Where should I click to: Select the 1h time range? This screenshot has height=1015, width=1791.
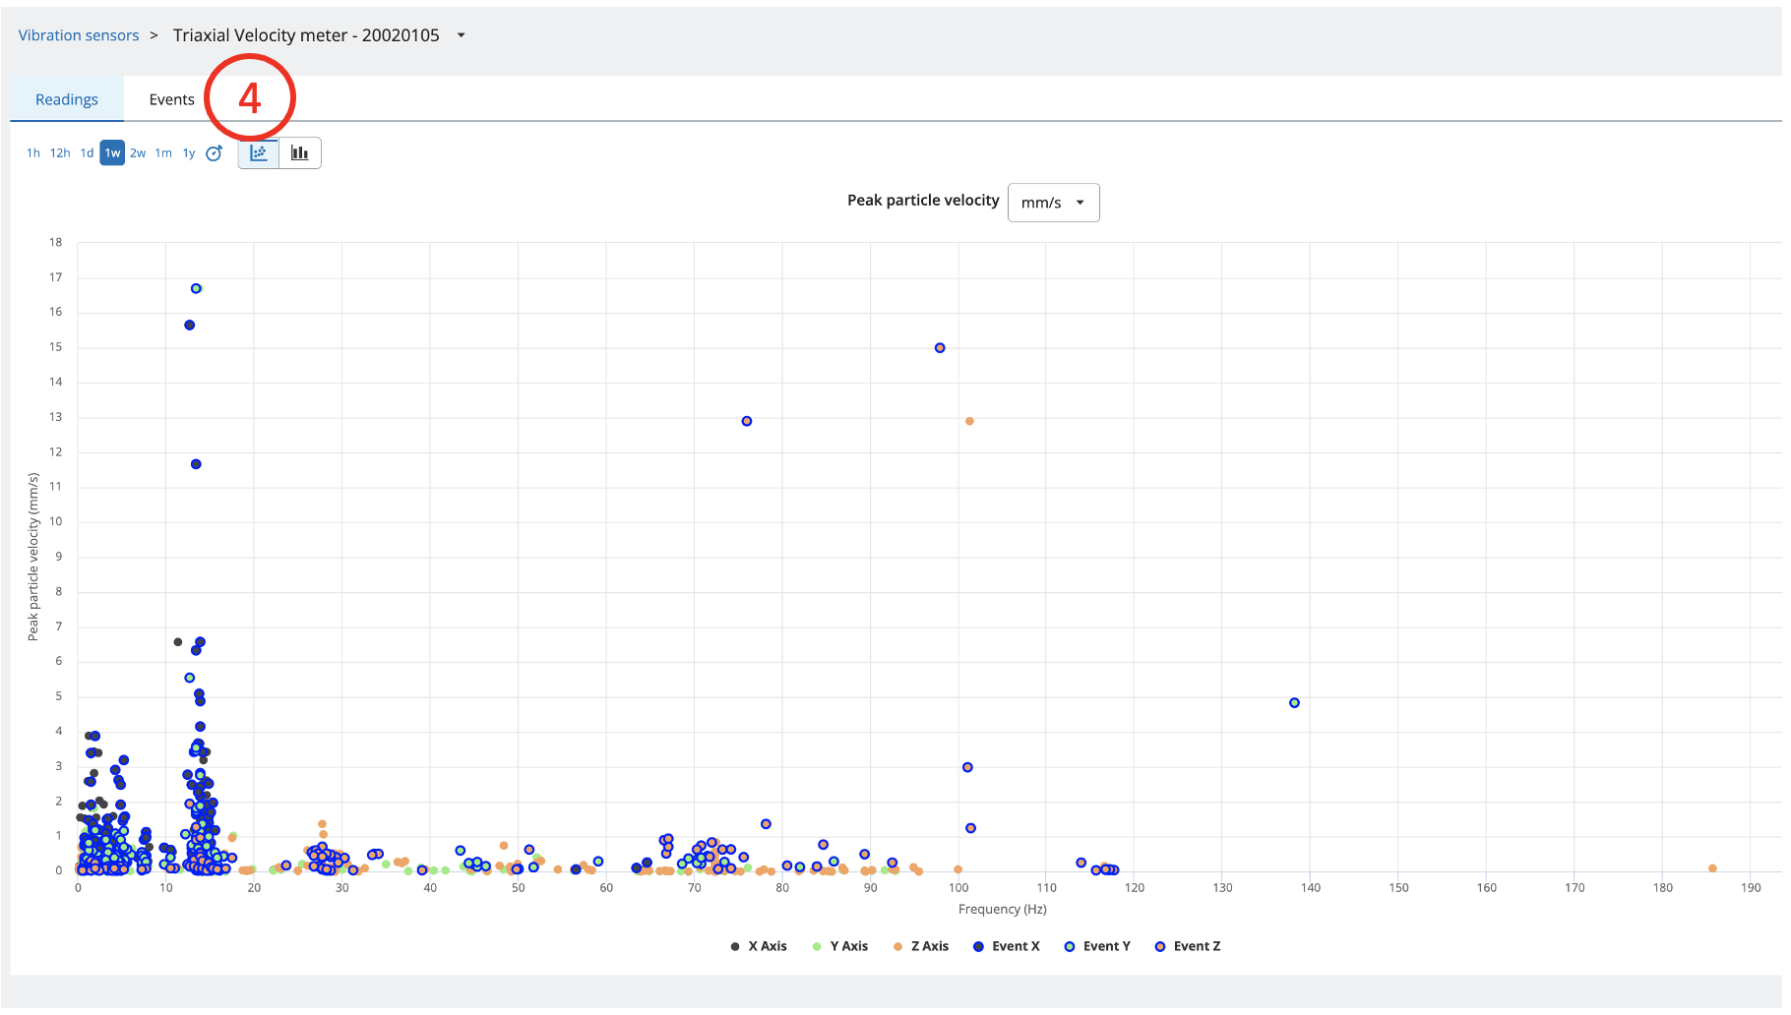click(x=33, y=153)
